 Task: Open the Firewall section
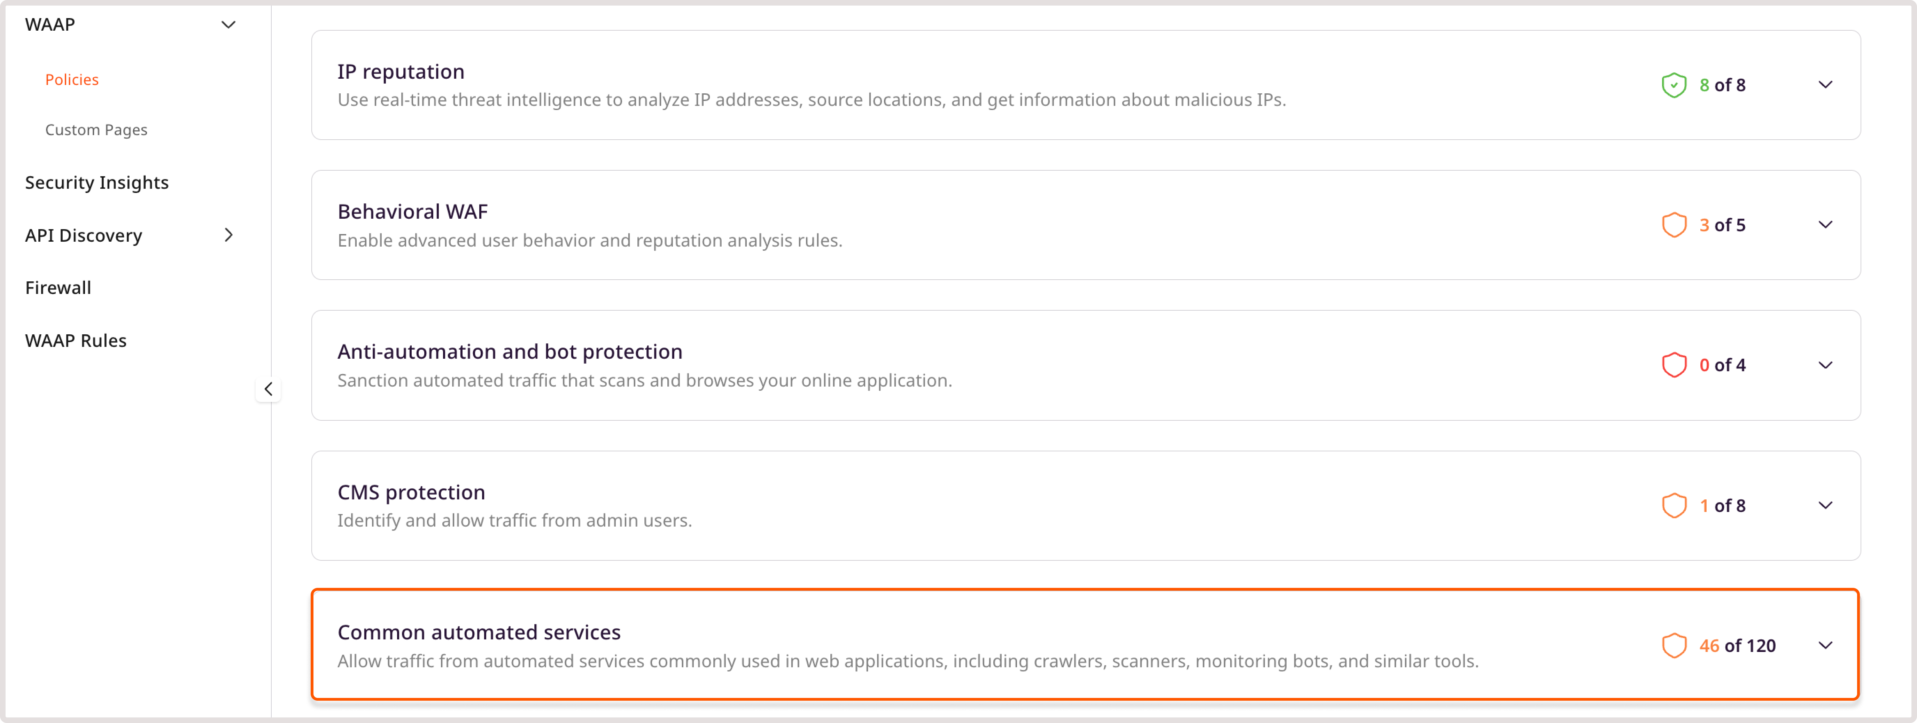coord(57,287)
